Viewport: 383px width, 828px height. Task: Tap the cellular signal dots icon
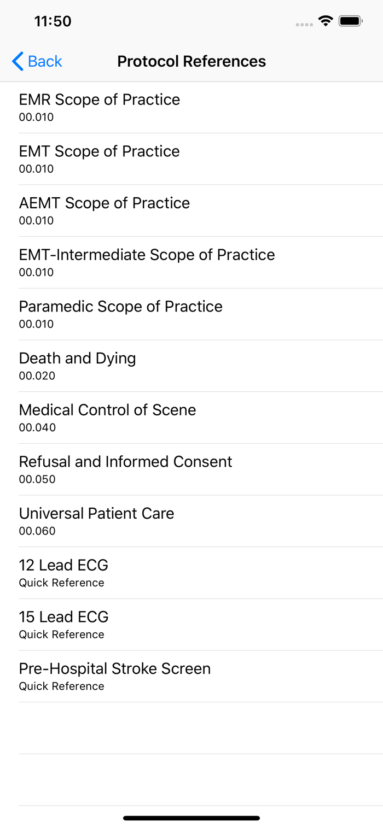pos(304,24)
